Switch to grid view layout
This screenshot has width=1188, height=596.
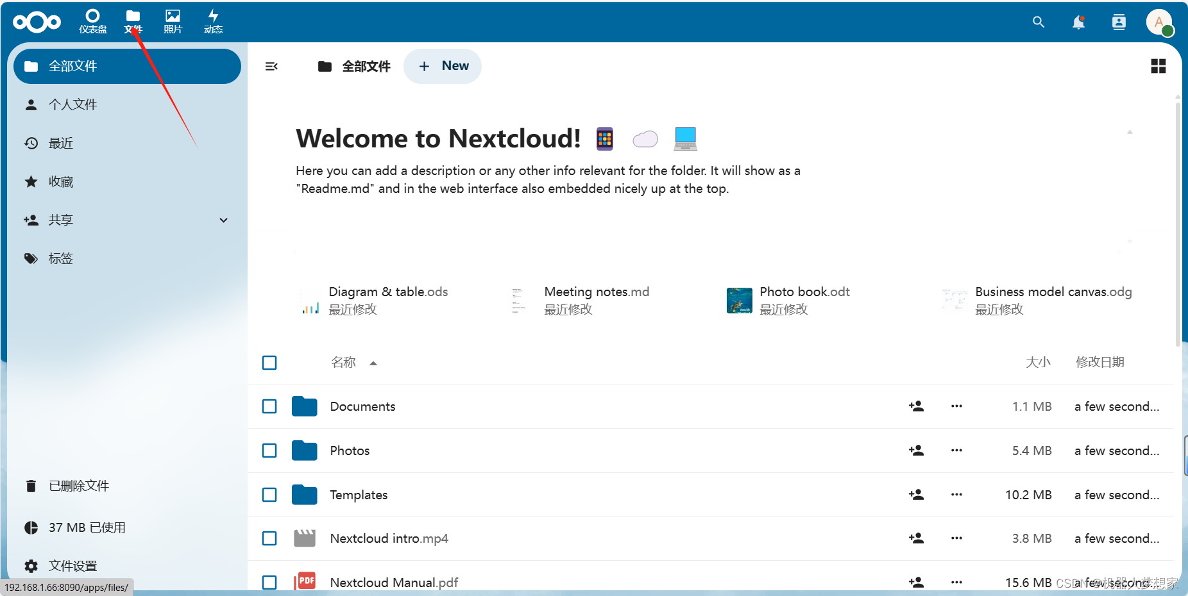1158,66
